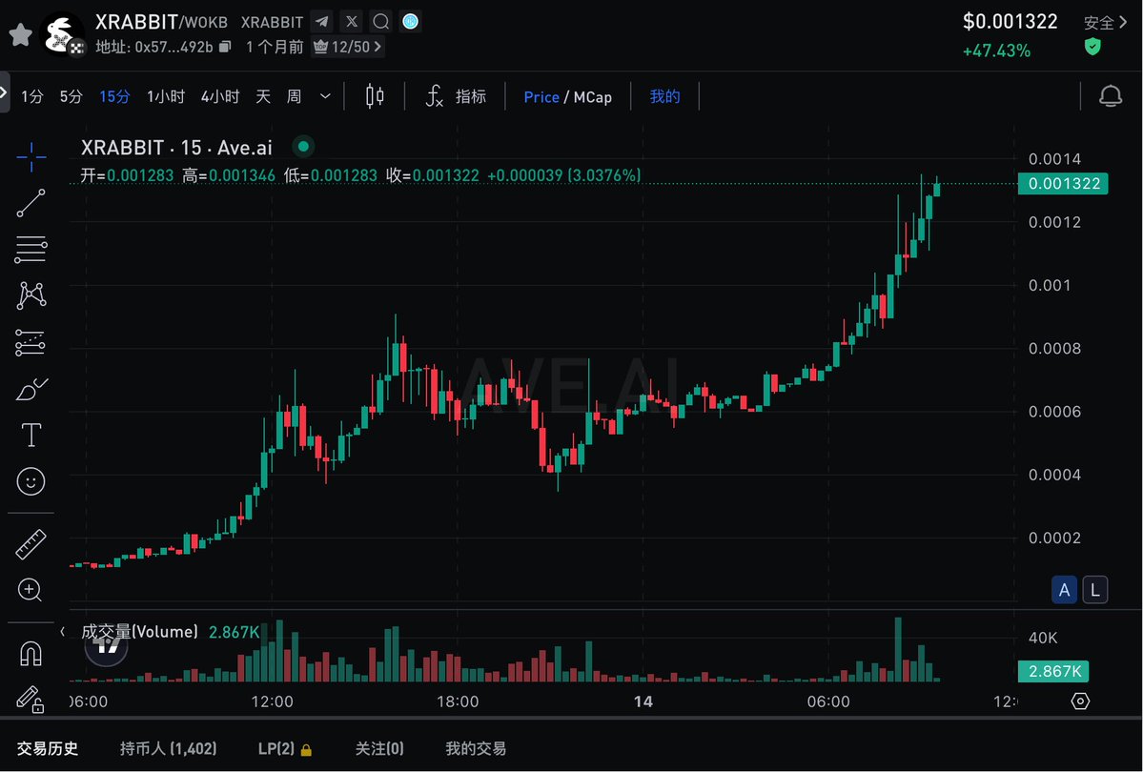Screen dimensions: 1143x772
Task: Click the 14 date marker on time axis
Action: pyautogui.click(x=643, y=701)
